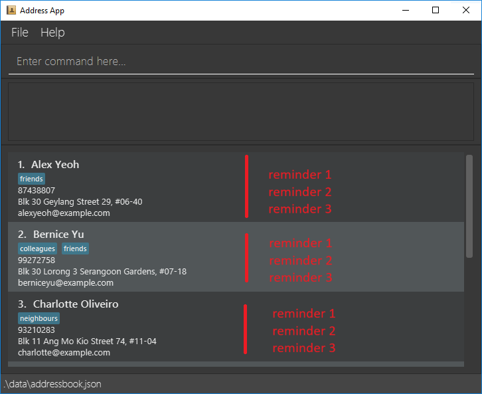Screen dimensions: 482x394
Task: Click the contact list vertical scrollbar
Action: tap(469, 206)
